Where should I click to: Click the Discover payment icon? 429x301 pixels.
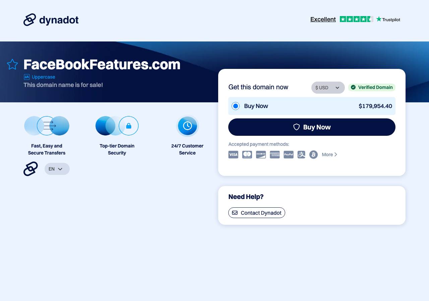(261, 155)
